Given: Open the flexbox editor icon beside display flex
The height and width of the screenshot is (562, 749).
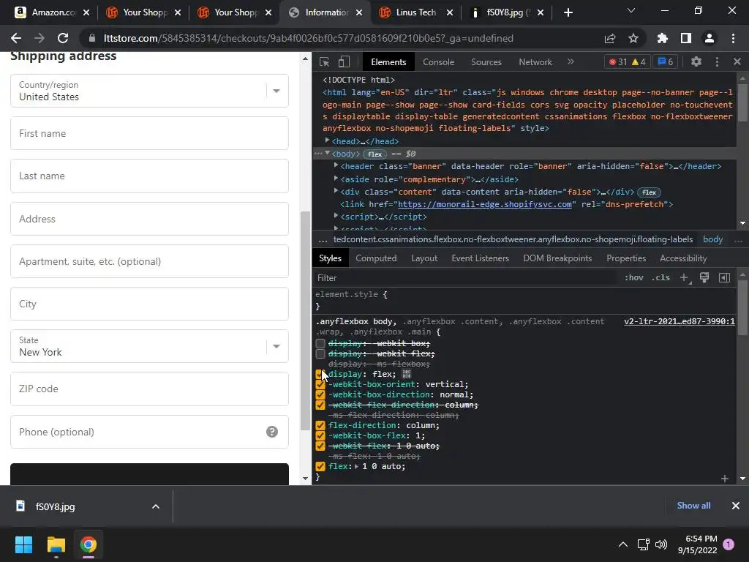Looking at the screenshot, I should pyautogui.click(x=406, y=374).
